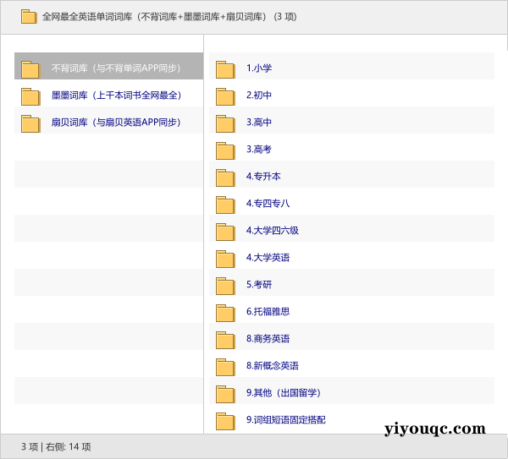508x459 pixels.
Task: Click the folder icon for 4.专四专八
Action: pyautogui.click(x=224, y=205)
